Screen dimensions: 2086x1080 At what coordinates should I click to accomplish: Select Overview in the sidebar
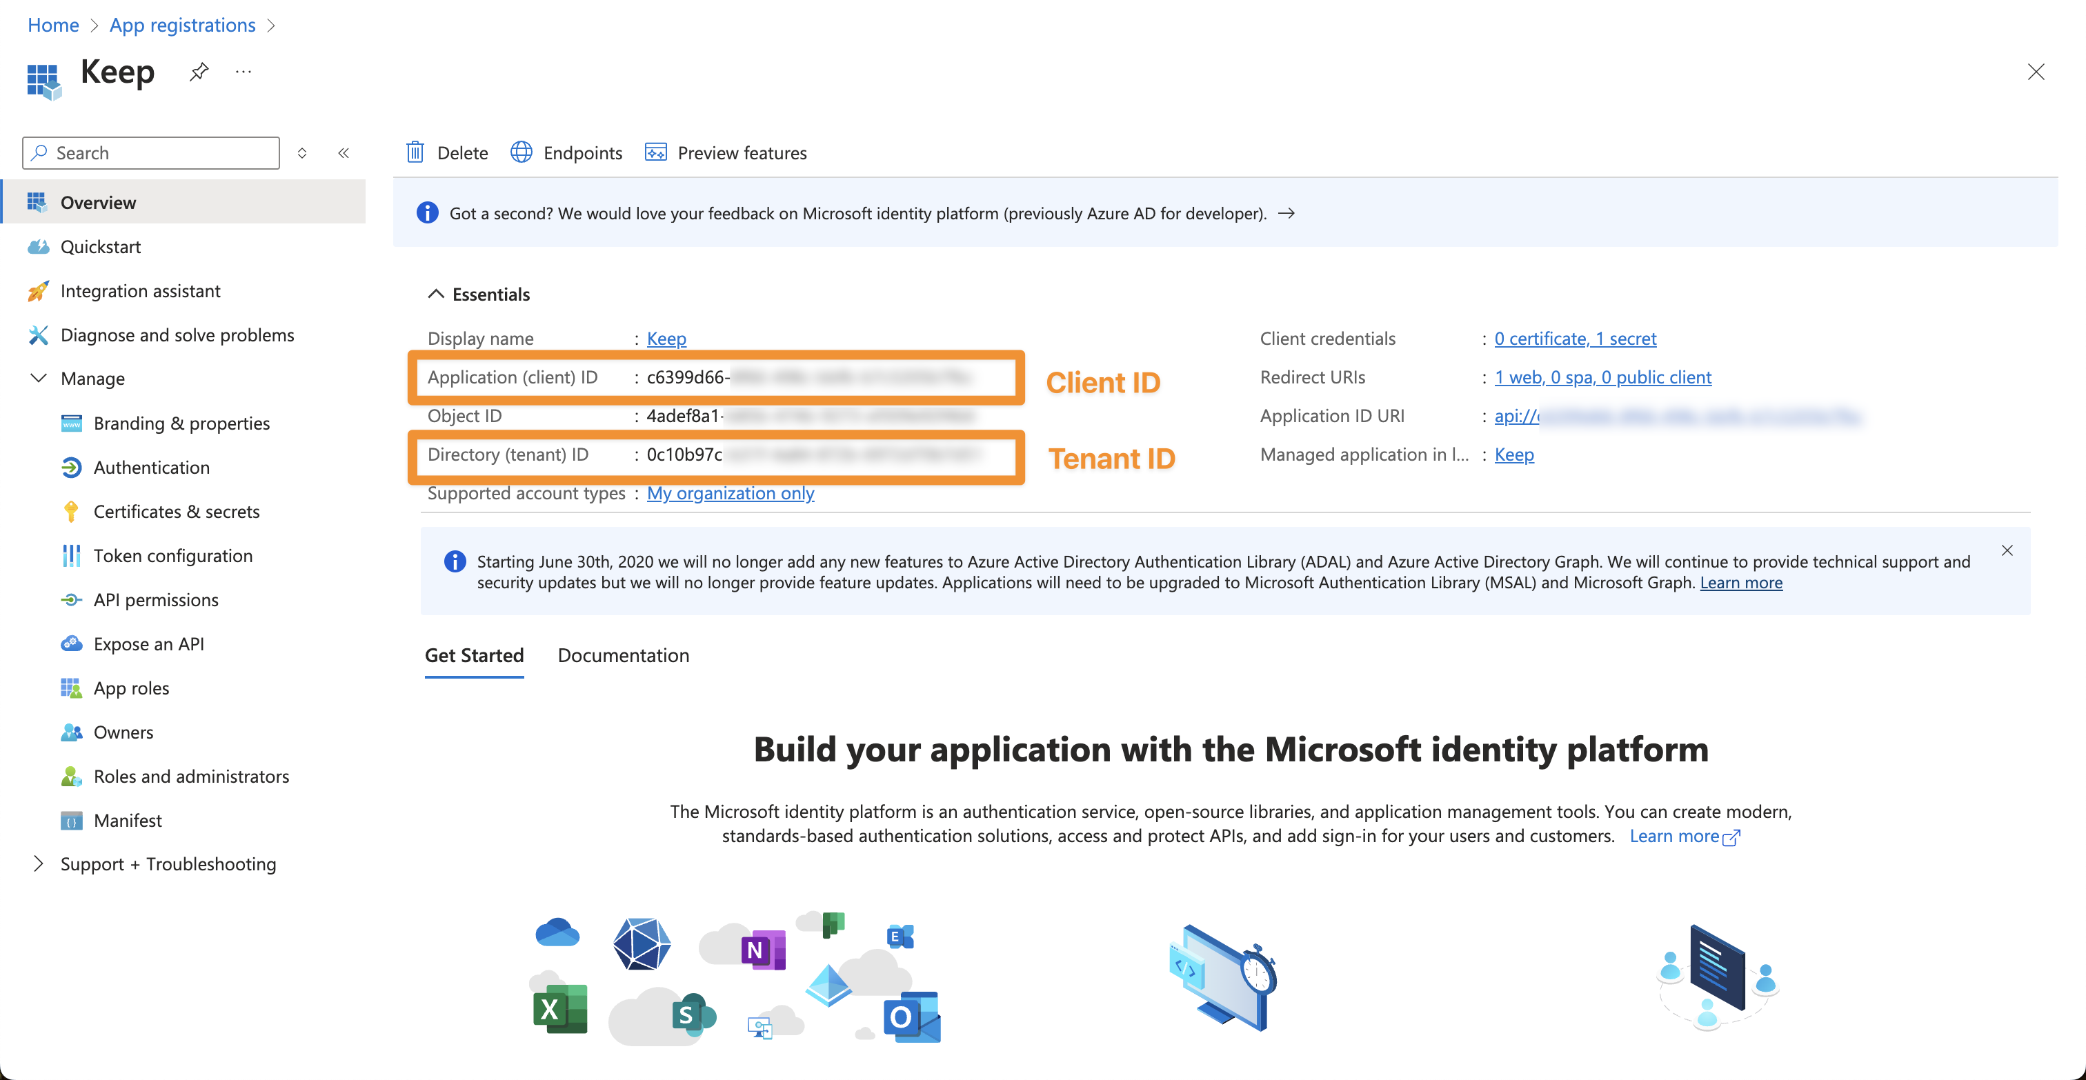183,201
